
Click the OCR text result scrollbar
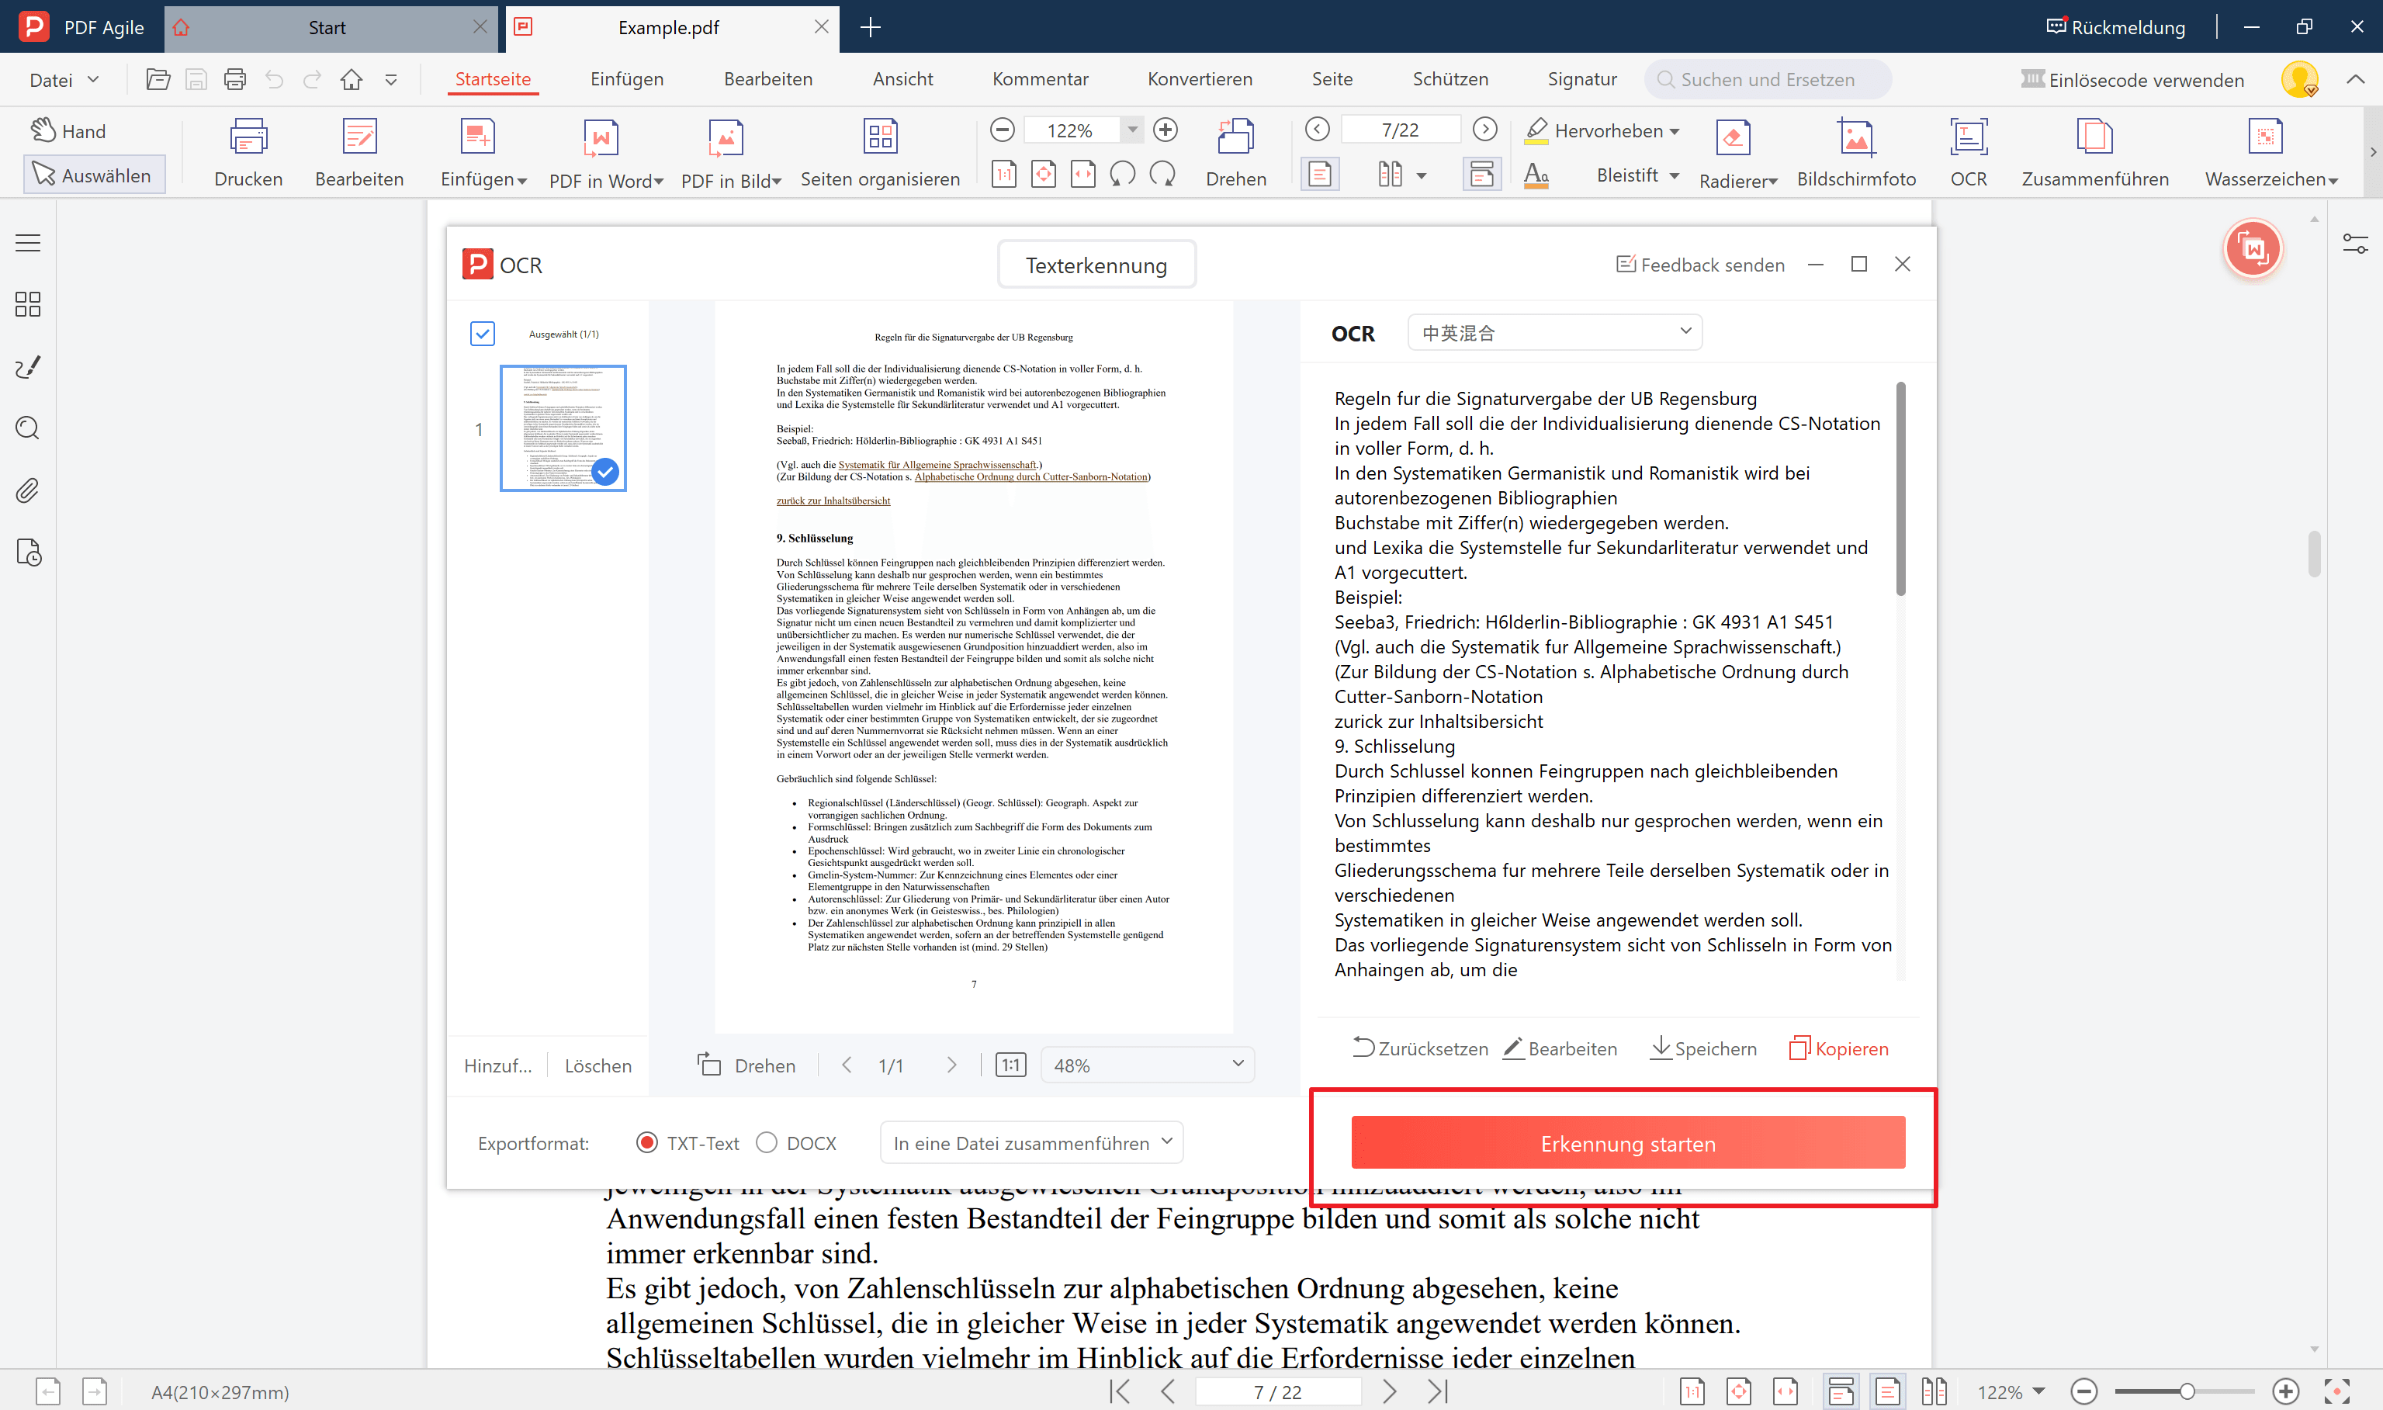[1900, 490]
